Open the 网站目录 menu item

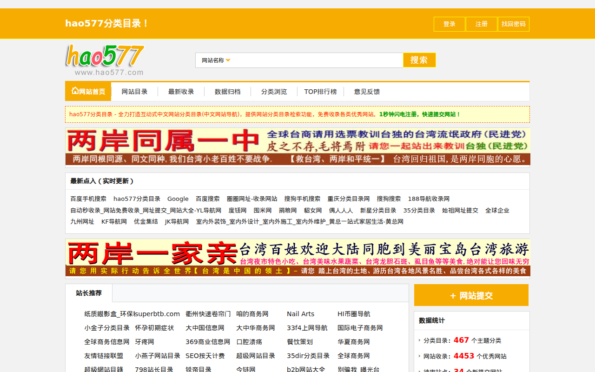[x=134, y=92]
